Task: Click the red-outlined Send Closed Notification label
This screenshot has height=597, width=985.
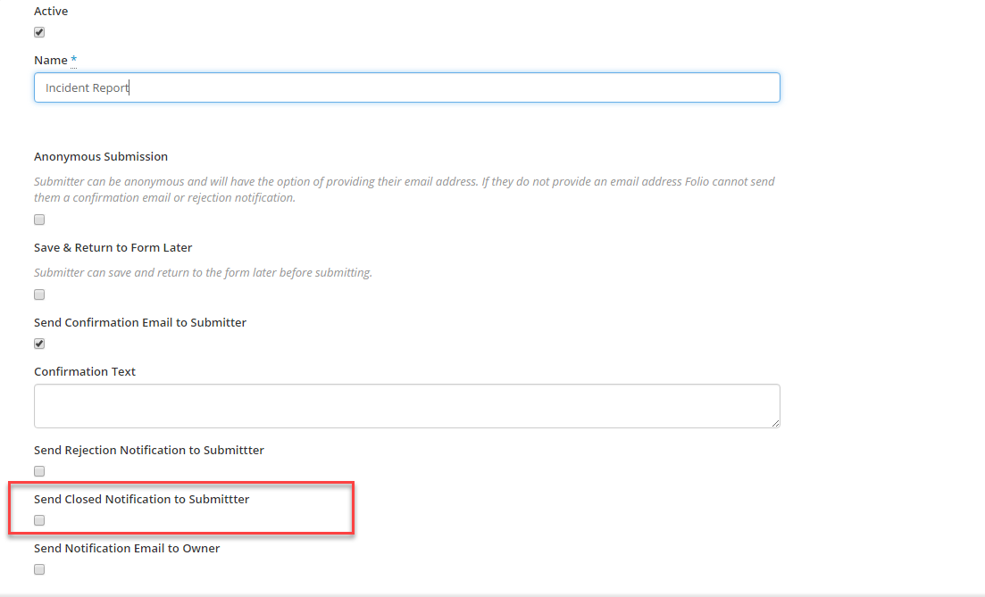Action: point(141,499)
